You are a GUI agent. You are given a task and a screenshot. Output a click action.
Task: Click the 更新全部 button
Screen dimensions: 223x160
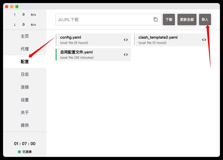[x=187, y=20]
